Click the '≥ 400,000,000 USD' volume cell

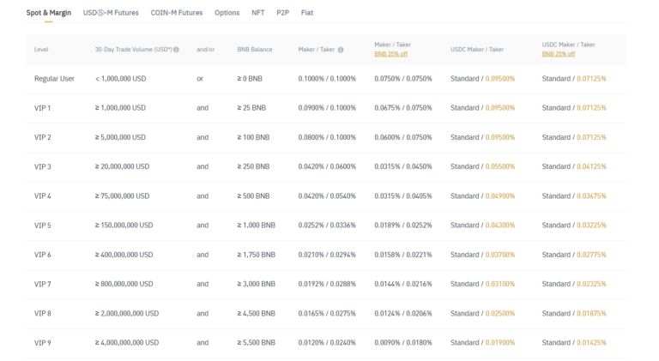pyautogui.click(x=124, y=255)
